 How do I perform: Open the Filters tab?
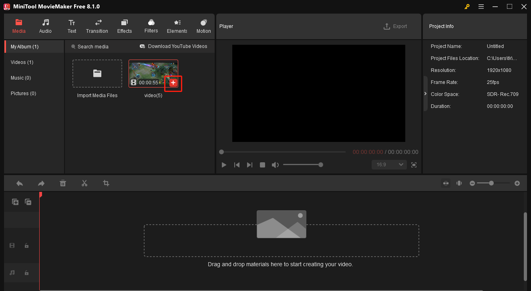151,26
